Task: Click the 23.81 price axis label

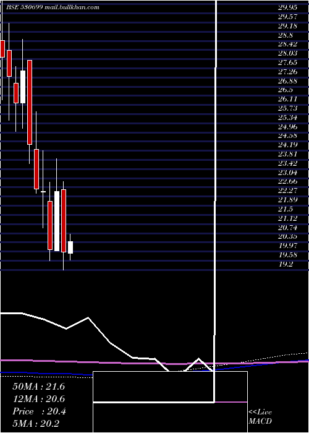Action: (x=287, y=154)
